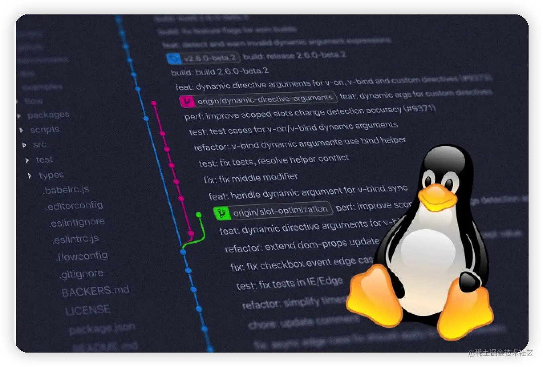Screen dimensions: 543x367
Task: Select the origin/dynamic-directive-arguments branch label
Action: click(265, 99)
